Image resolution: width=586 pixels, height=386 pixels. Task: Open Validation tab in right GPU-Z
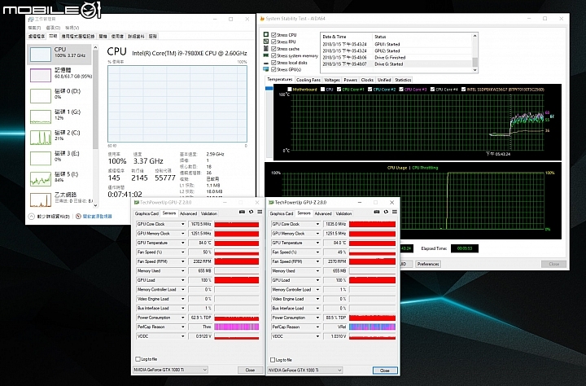point(343,213)
